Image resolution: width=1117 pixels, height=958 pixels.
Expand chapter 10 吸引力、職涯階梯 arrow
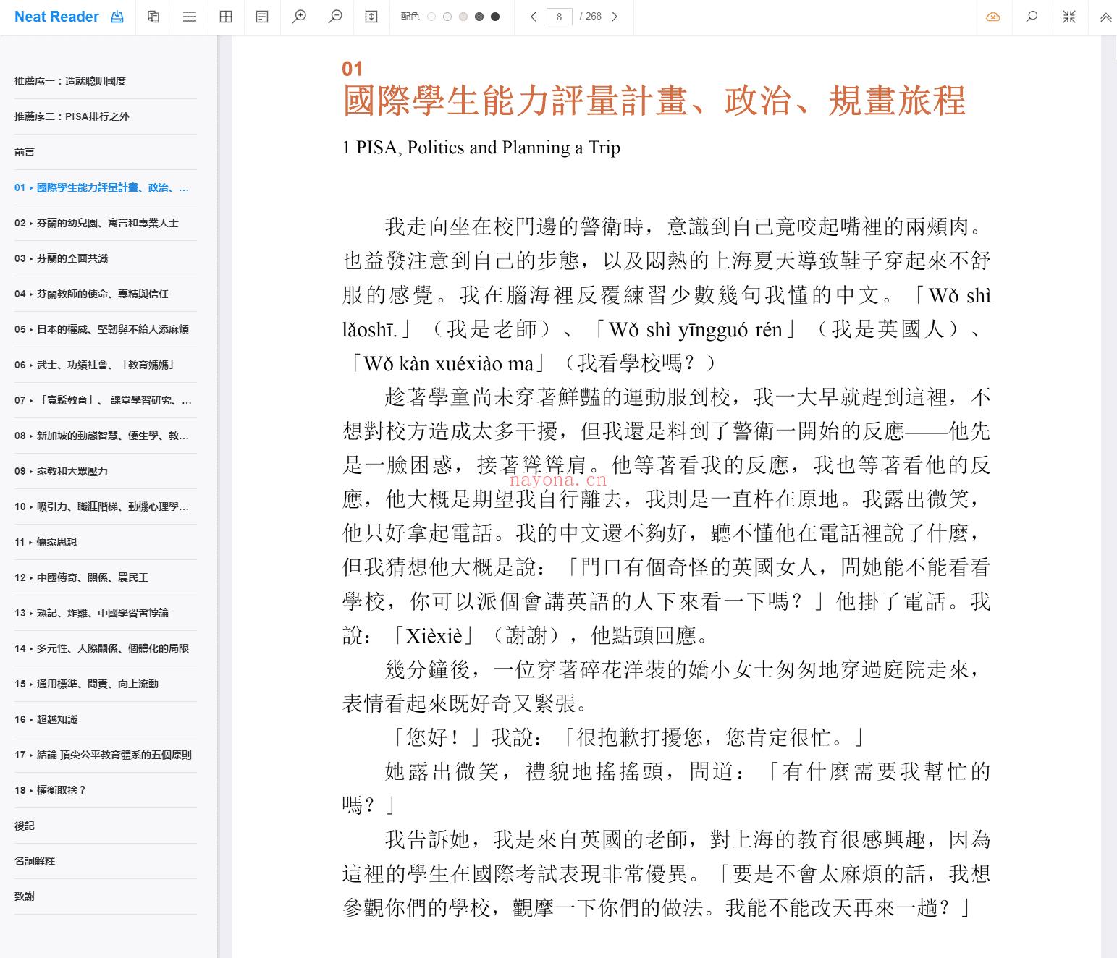point(31,507)
